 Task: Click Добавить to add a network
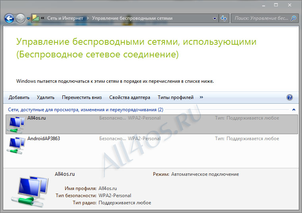(x=19, y=97)
